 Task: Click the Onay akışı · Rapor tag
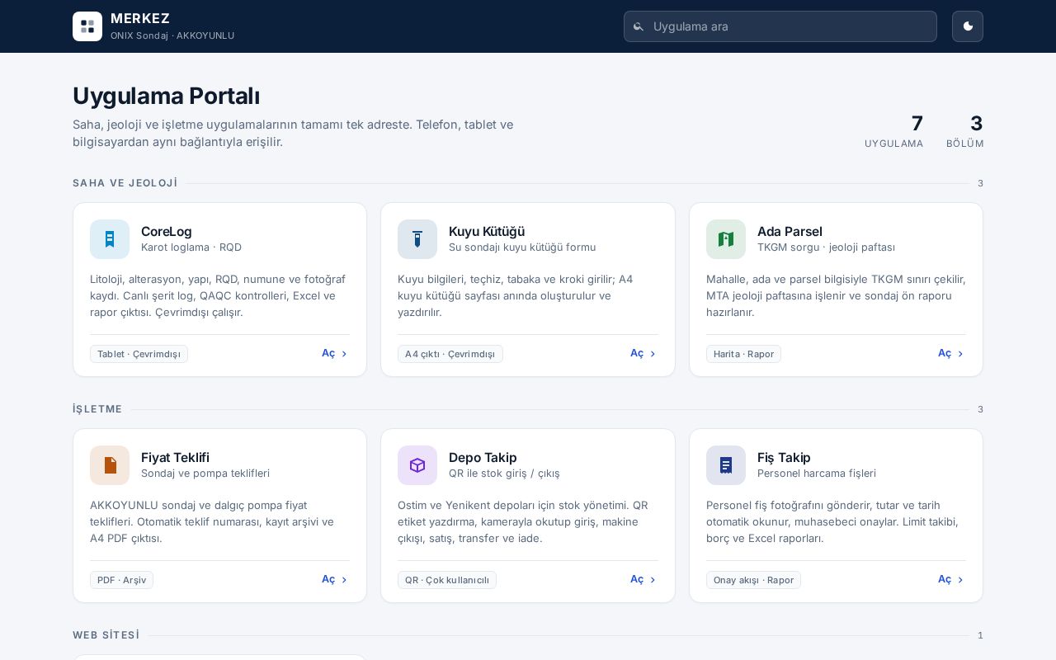click(x=753, y=580)
